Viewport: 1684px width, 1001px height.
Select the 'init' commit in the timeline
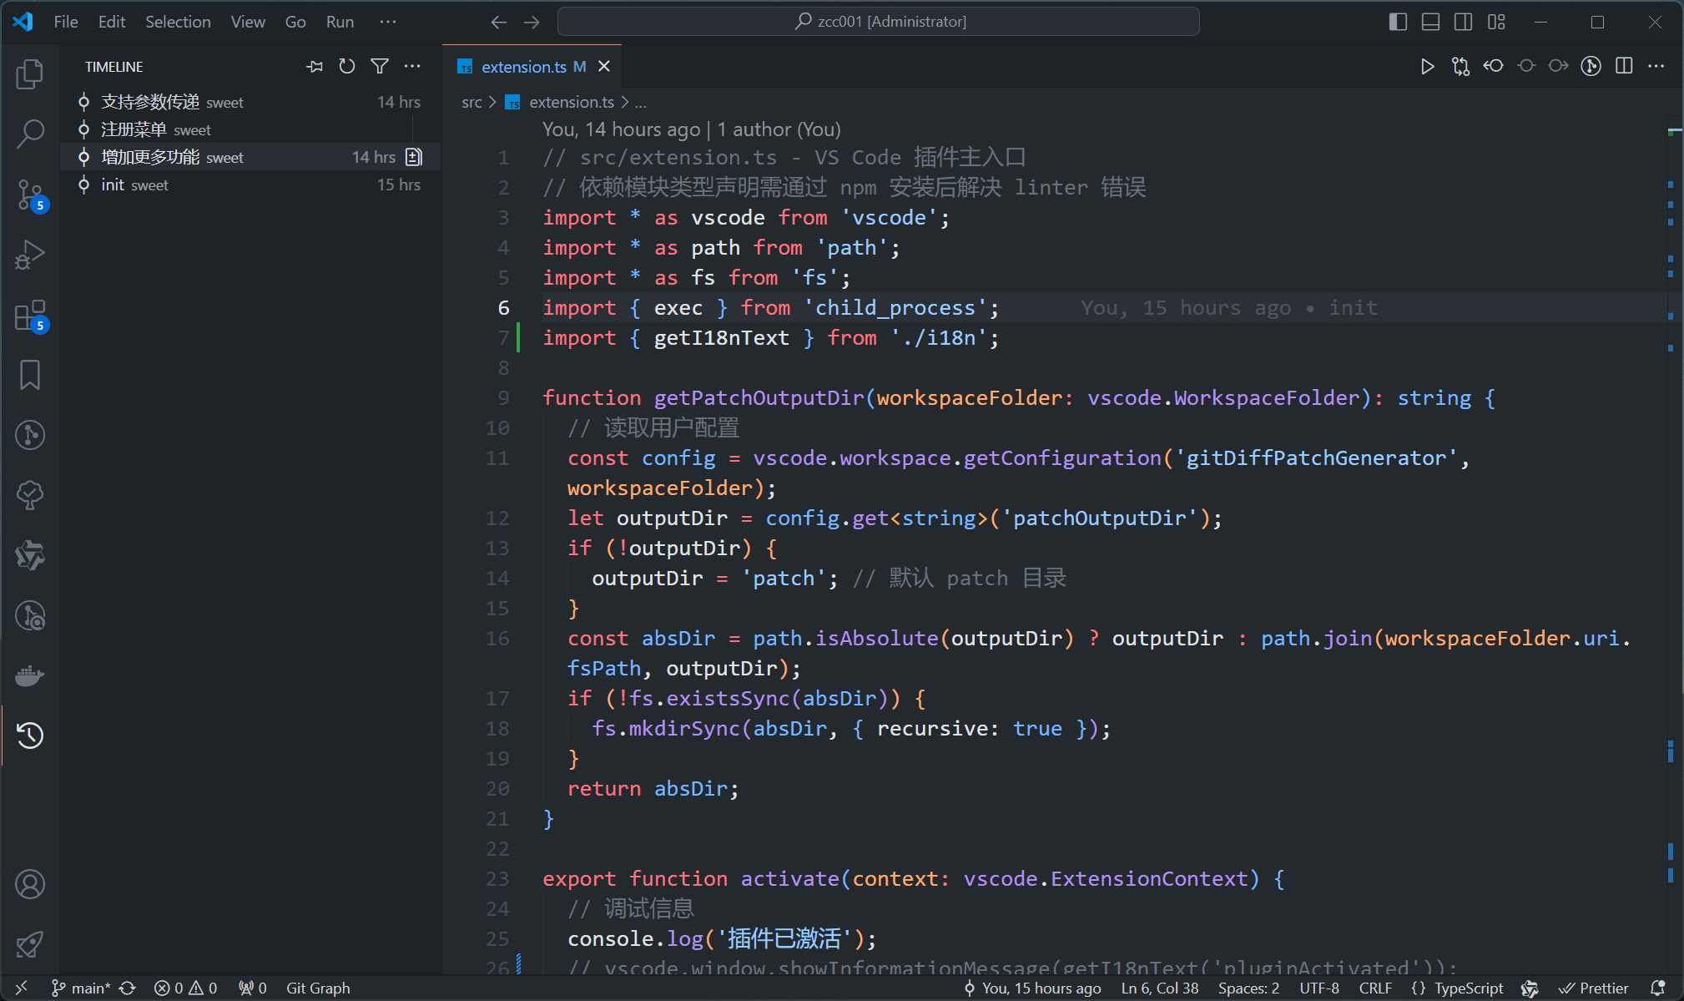[x=113, y=185]
